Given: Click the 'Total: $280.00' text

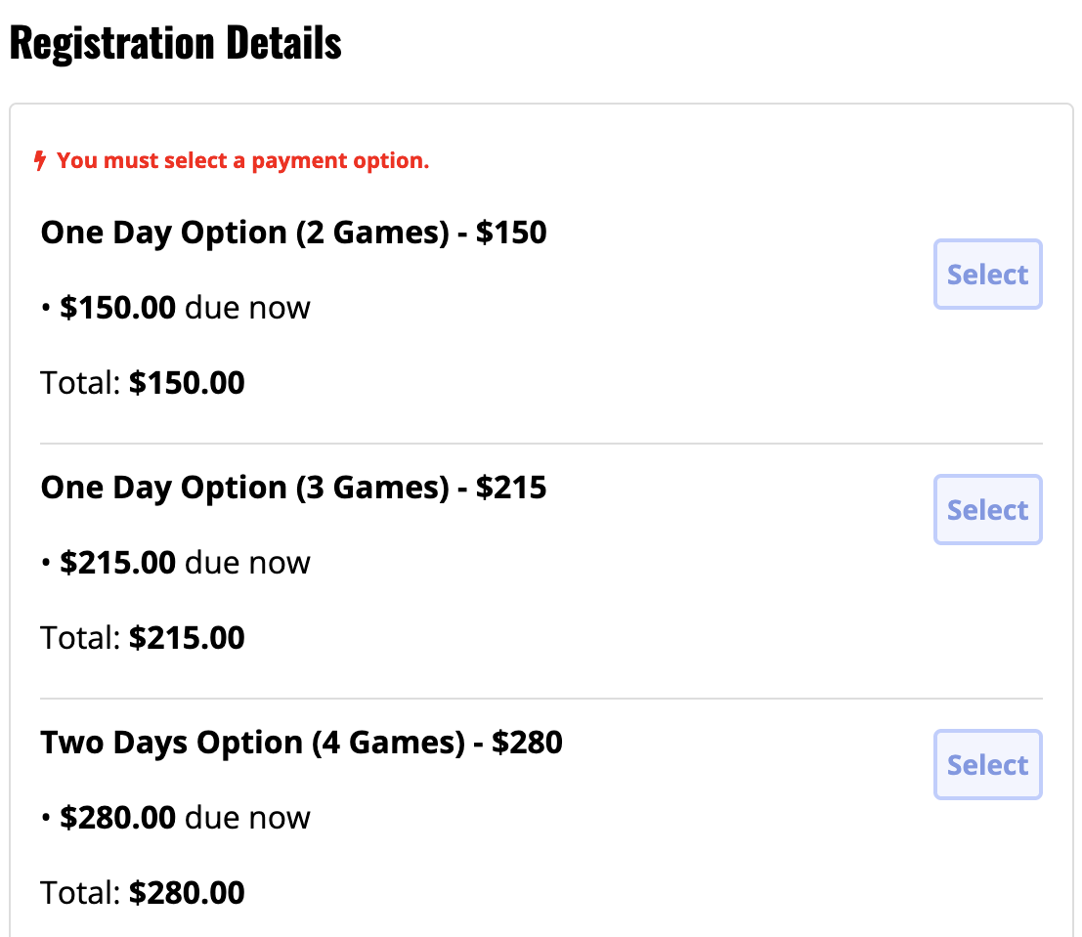Looking at the screenshot, I should 143,893.
